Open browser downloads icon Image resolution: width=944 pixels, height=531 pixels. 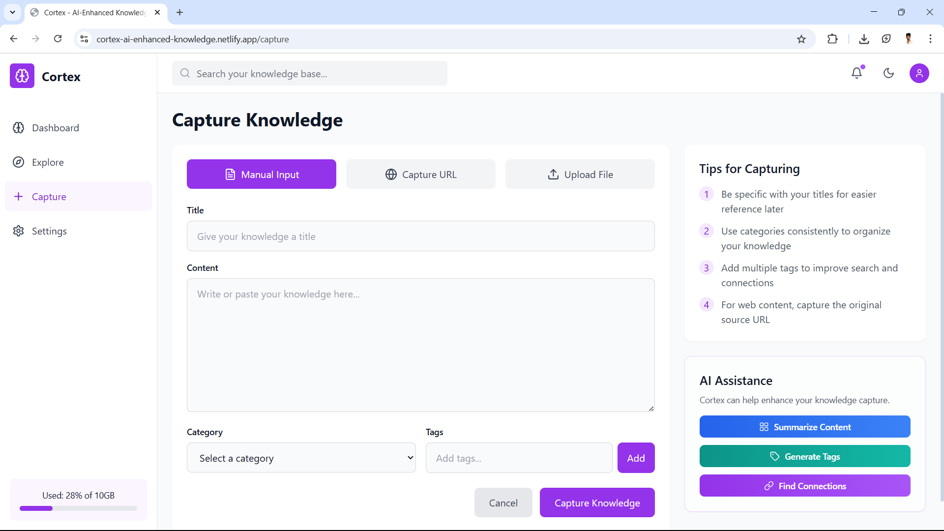click(864, 39)
